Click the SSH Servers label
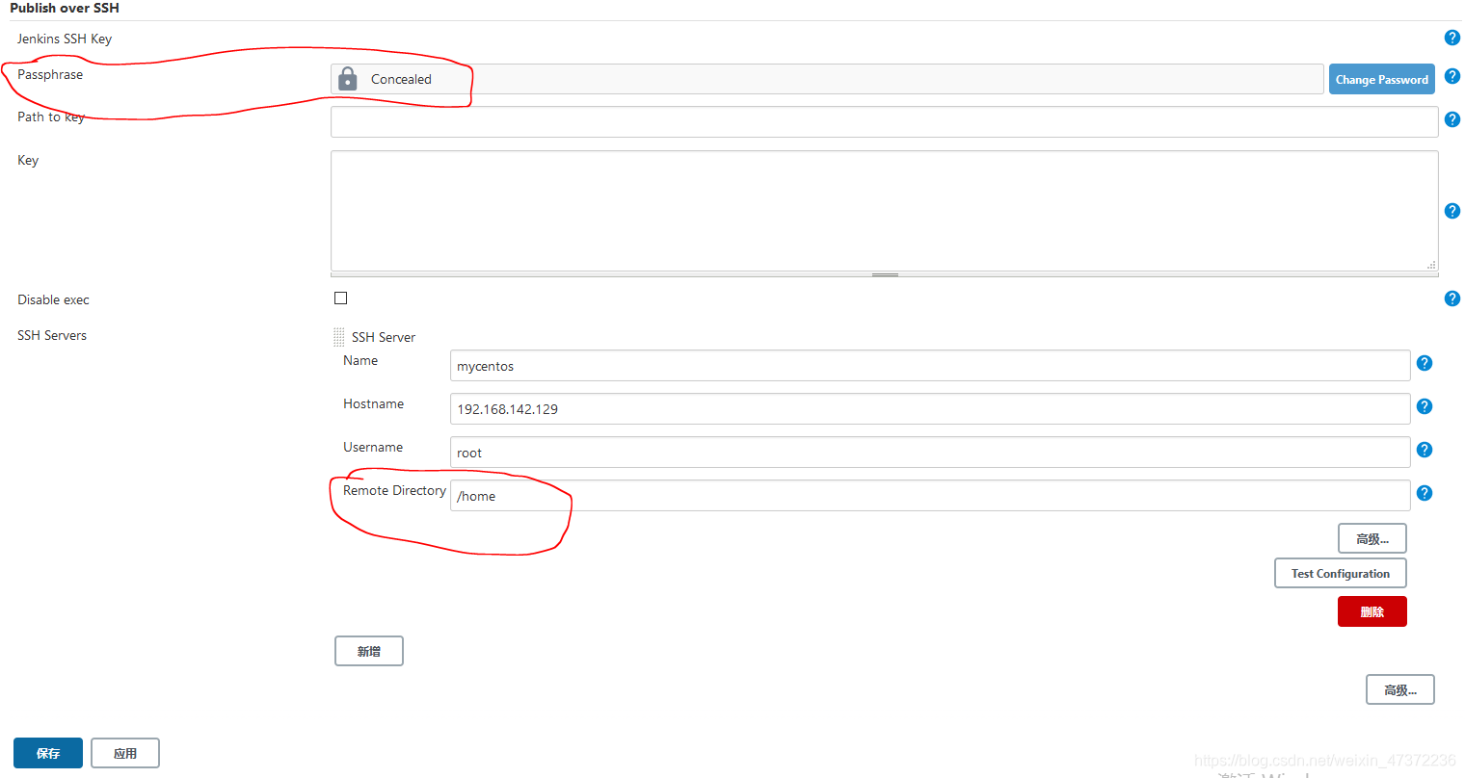Image resolution: width=1465 pixels, height=778 pixels. click(x=52, y=335)
